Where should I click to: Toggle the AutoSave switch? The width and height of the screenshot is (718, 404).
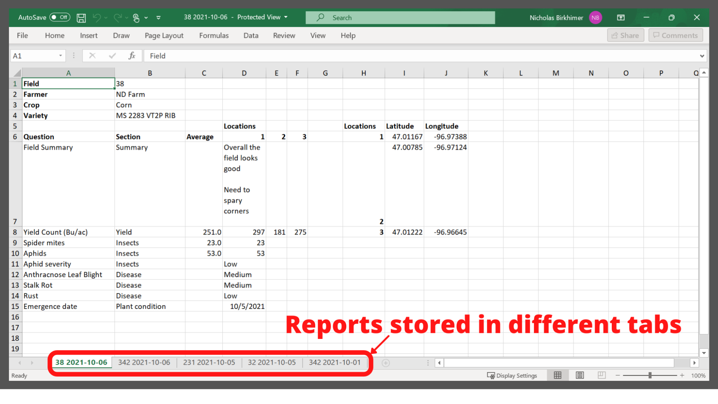(60, 17)
